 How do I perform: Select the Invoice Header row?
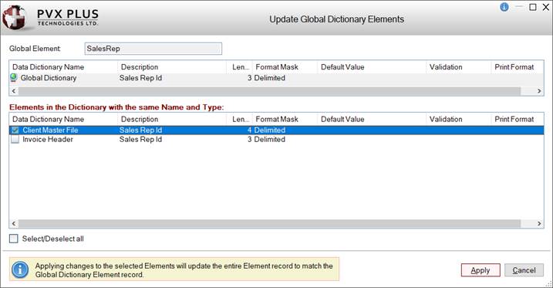276,140
